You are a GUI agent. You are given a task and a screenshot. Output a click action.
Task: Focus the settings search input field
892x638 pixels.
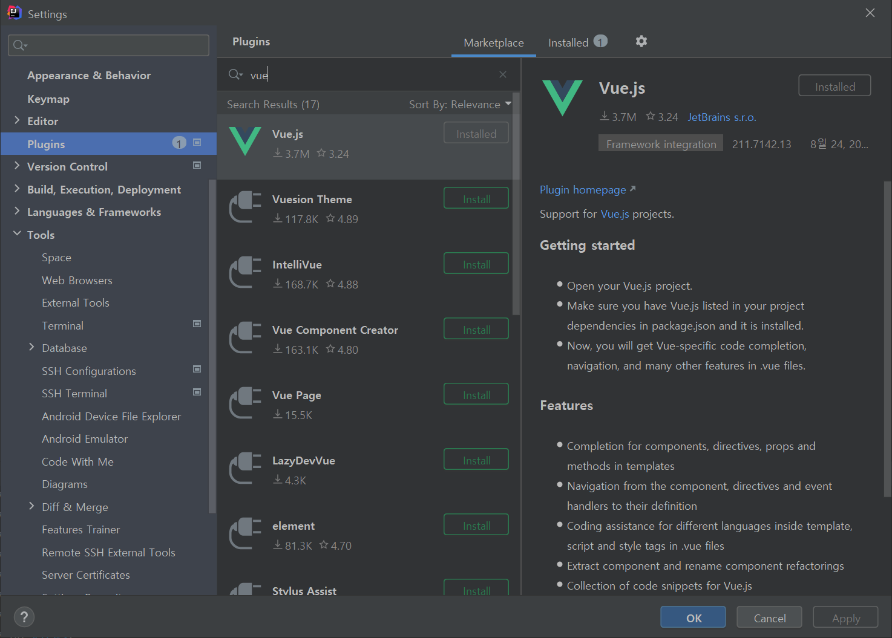[109, 45]
